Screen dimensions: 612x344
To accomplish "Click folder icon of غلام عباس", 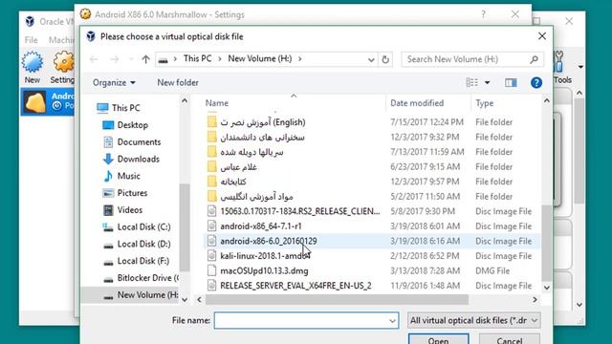I will [211, 166].
